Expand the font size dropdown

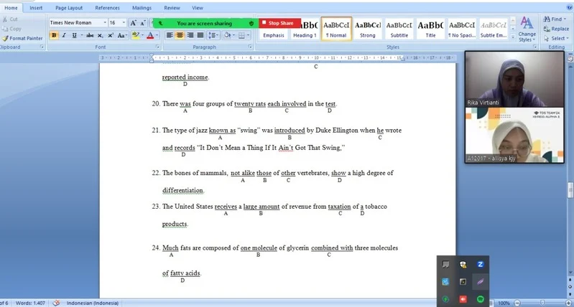124,23
